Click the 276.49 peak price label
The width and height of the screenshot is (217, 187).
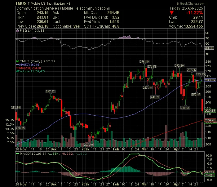(144, 62)
